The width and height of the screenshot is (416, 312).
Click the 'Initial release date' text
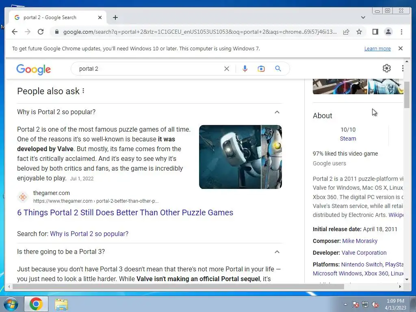[x=337, y=229]
